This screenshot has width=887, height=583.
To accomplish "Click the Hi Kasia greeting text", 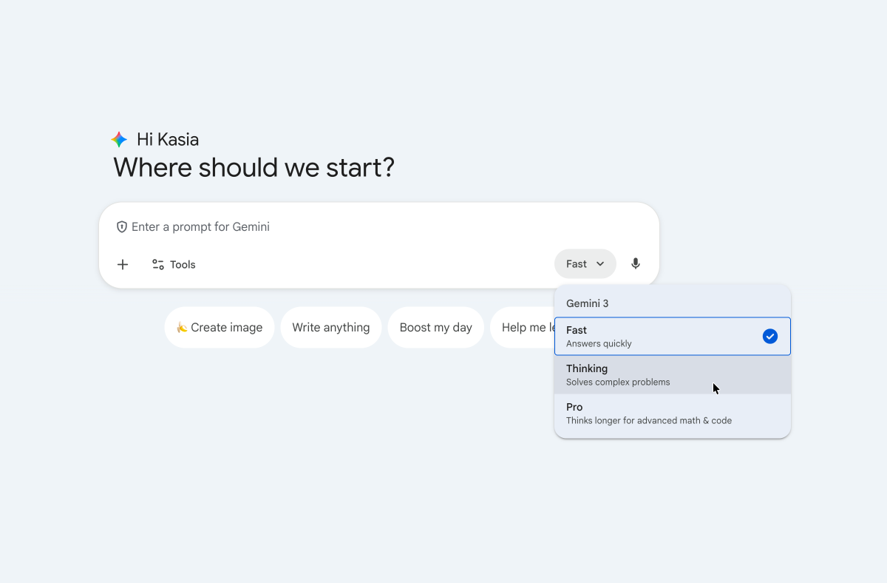I will (x=168, y=139).
